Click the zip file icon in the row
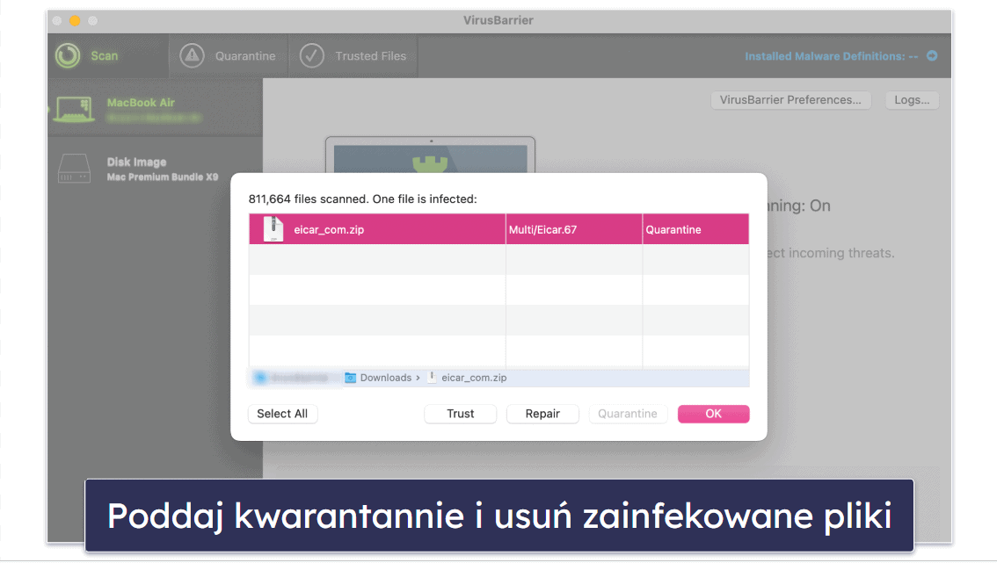Image resolution: width=997 pixels, height=563 pixels. click(x=273, y=229)
